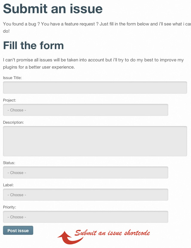This screenshot has width=191, height=248.
Task: Open the Priority dropdown
Action: tap(85, 217)
